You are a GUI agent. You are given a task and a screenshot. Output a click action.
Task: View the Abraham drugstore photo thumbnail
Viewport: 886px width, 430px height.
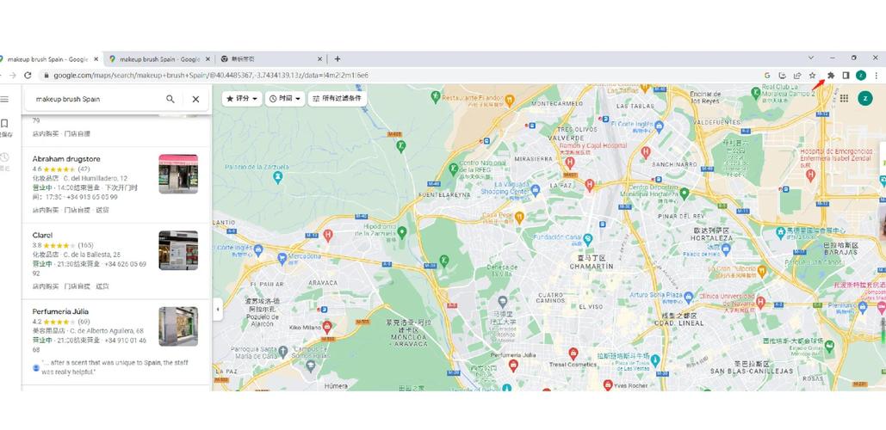(x=178, y=174)
